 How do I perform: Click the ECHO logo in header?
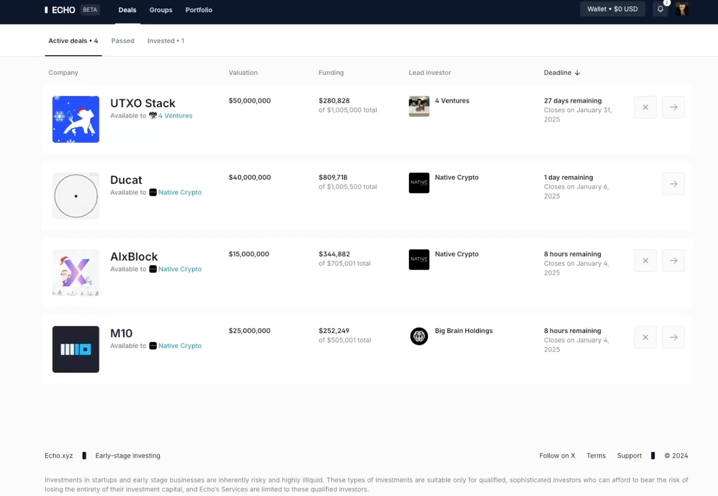pos(60,10)
